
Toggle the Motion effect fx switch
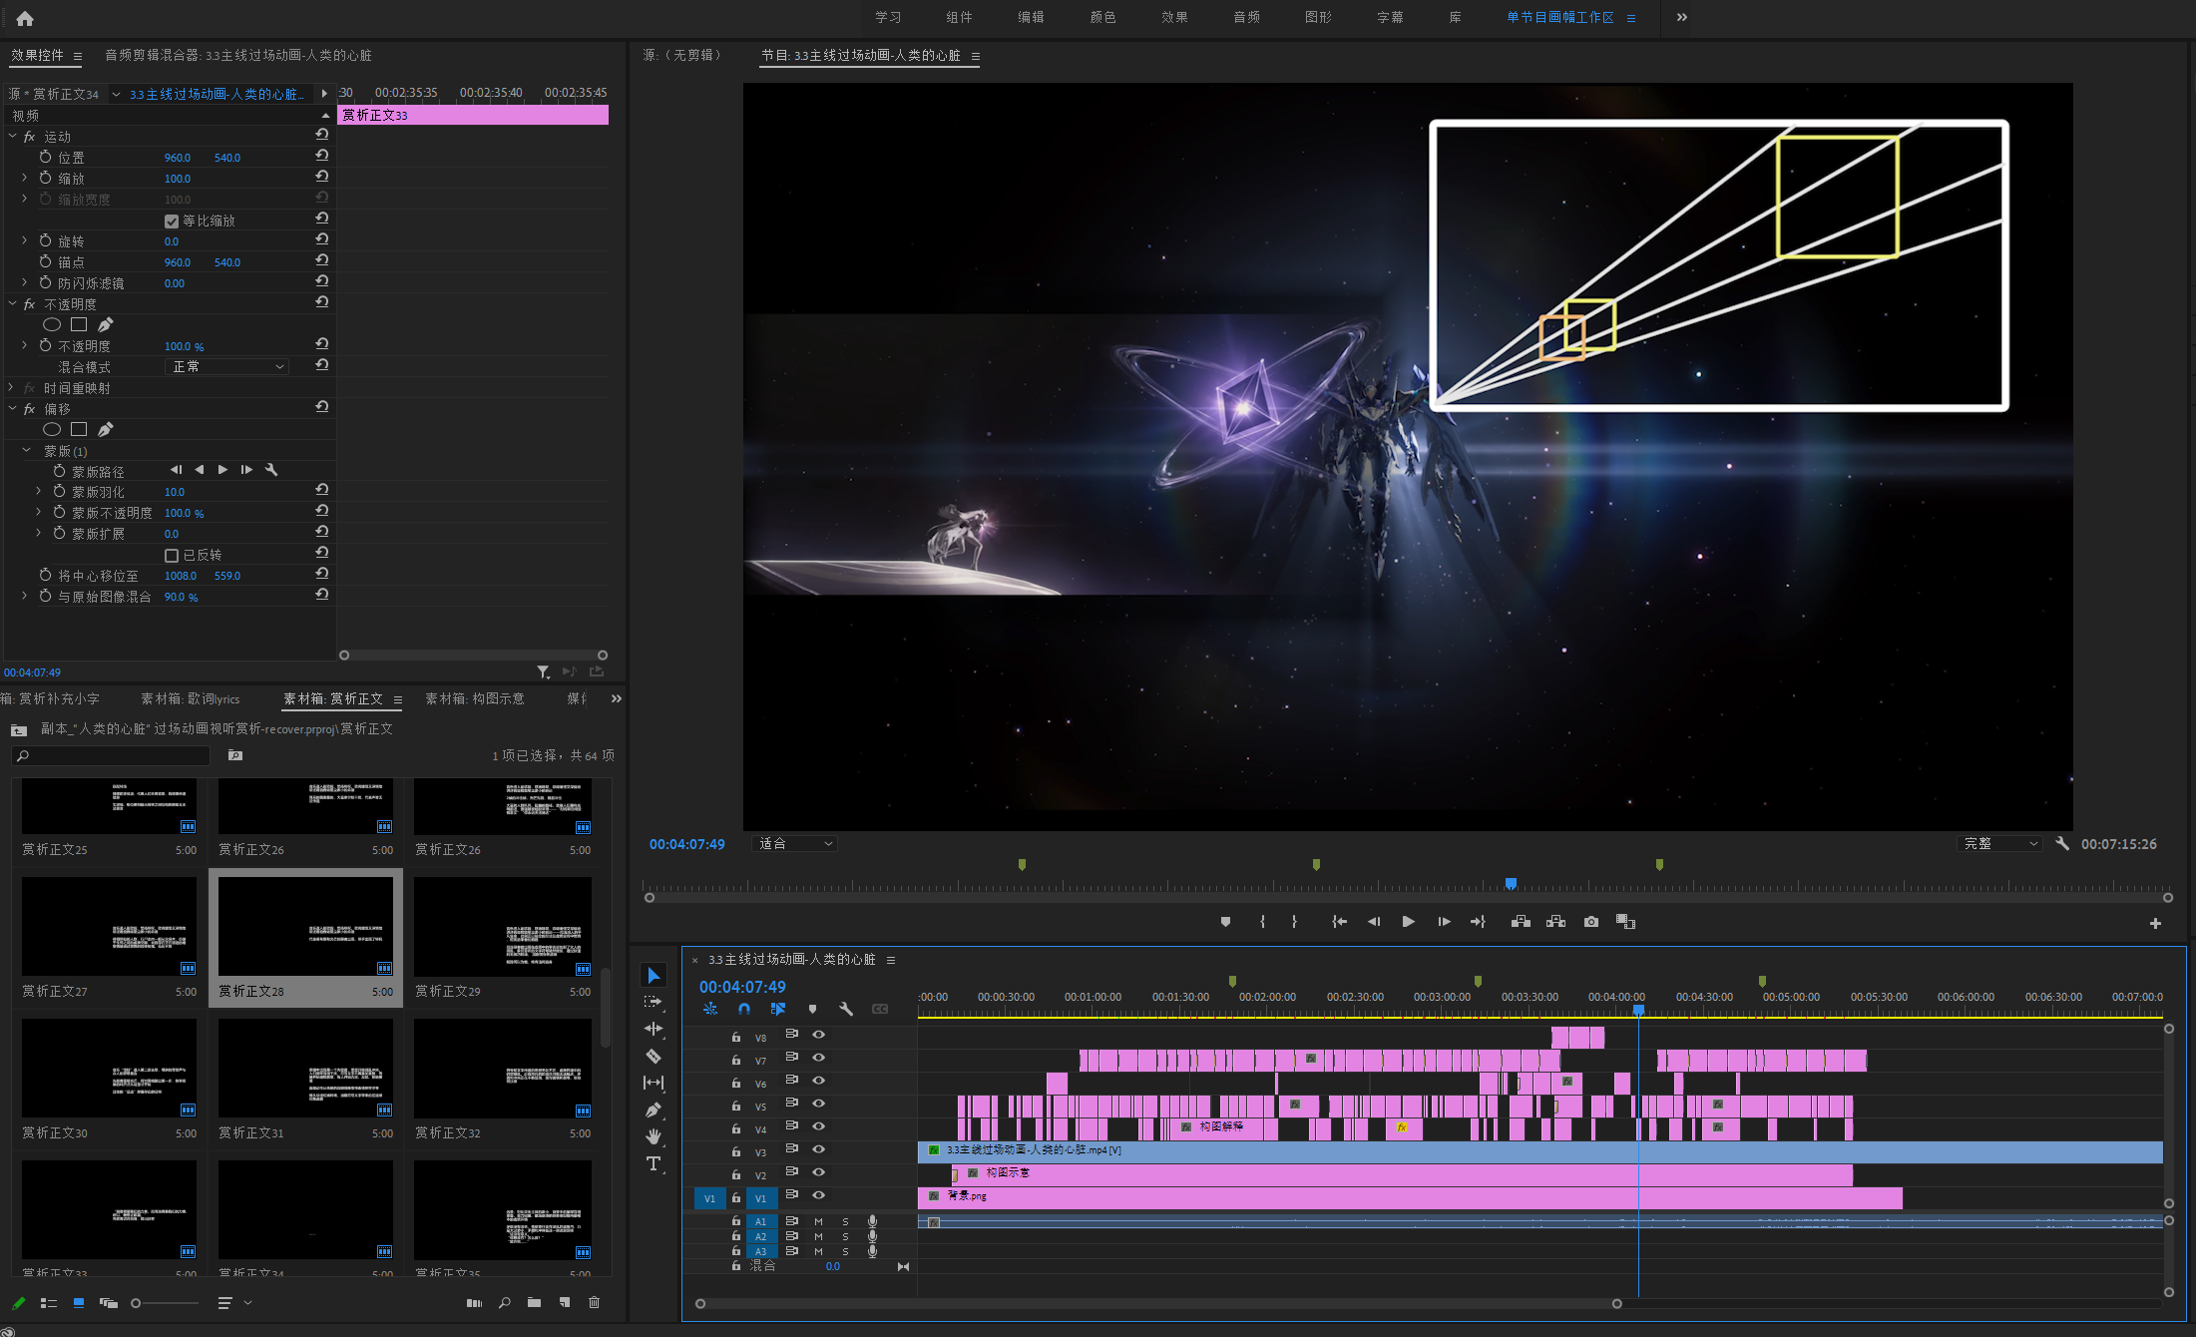(x=30, y=137)
